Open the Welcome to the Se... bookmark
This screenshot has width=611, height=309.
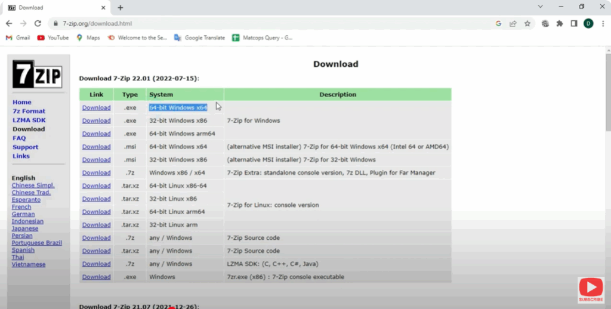[x=137, y=38]
